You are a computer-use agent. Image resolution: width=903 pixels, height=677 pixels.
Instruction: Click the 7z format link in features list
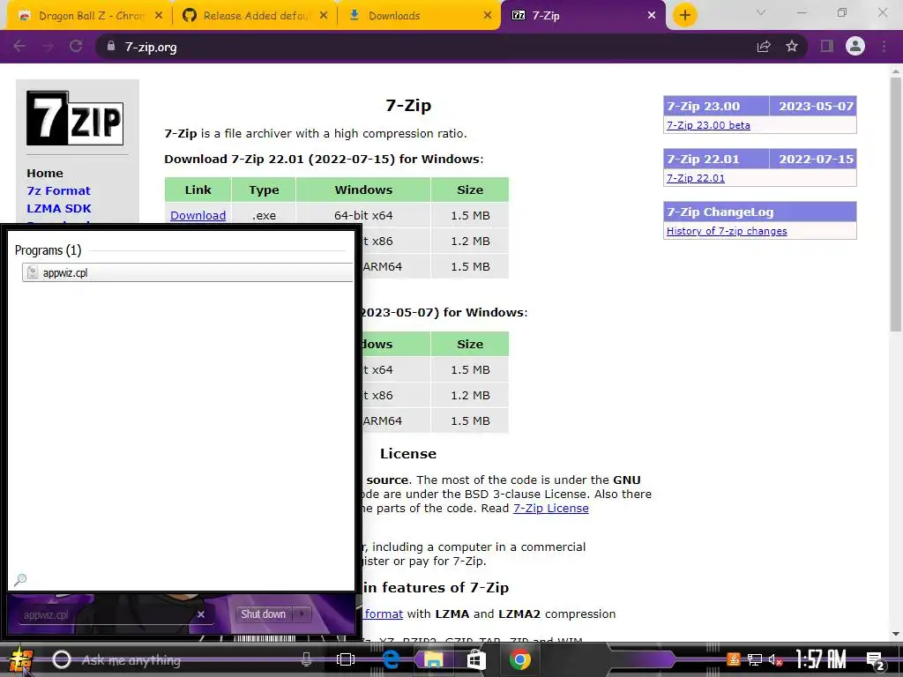[384, 614]
